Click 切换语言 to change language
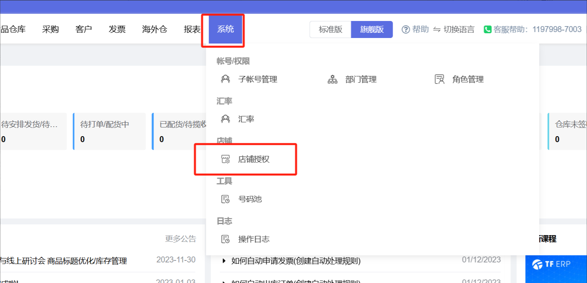 pos(459,29)
